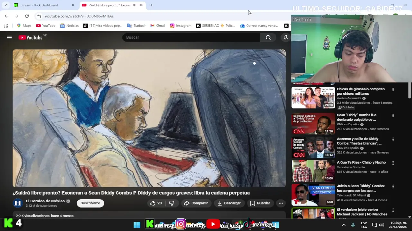Open Ascenso y caída thumbnail 13:13
Screen dimensions: 412x231
click(313, 148)
